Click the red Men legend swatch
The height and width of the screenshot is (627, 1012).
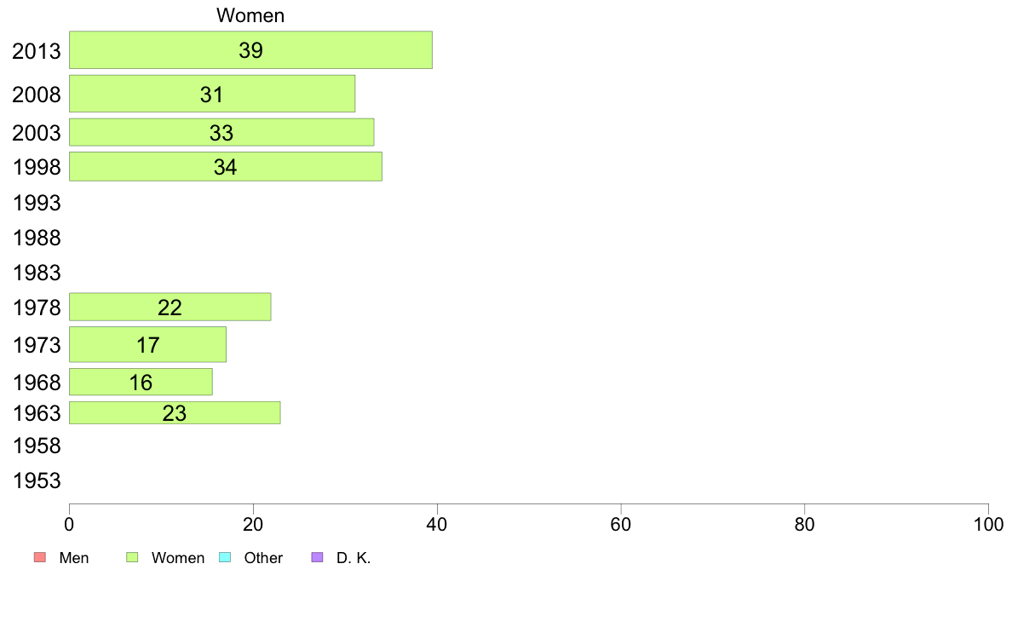point(40,557)
